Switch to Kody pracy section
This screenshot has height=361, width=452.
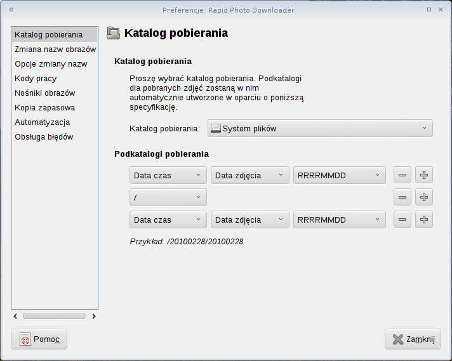(55, 79)
